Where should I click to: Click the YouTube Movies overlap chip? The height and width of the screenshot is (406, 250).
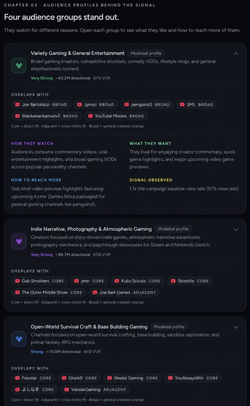[116, 116]
